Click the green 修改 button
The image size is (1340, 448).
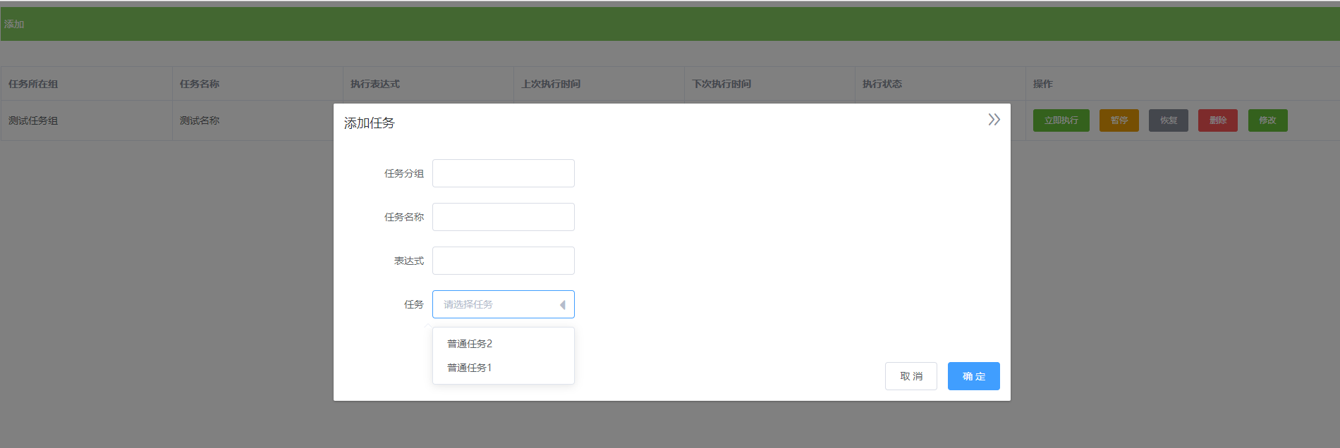1268,120
